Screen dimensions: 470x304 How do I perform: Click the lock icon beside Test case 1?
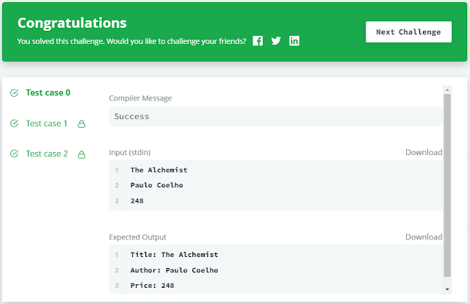coord(82,124)
